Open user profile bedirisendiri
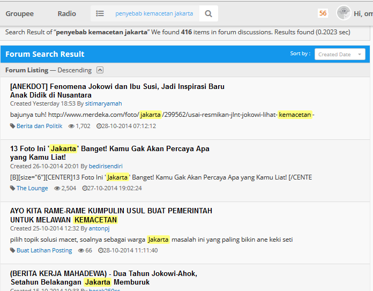This screenshot has width=373, height=291. point(106,166)
